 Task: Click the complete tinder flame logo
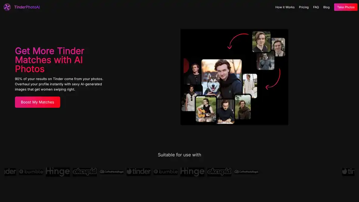pyautogui.click(x=138, y=172)
